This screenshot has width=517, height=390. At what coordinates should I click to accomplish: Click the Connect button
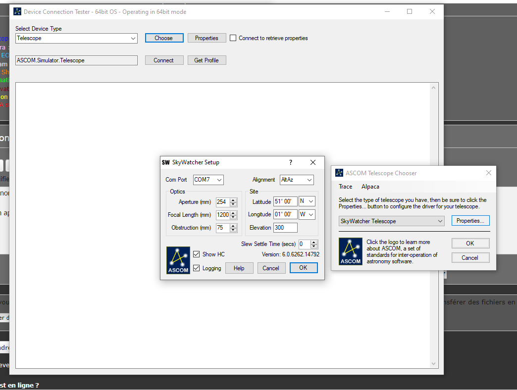164,60
